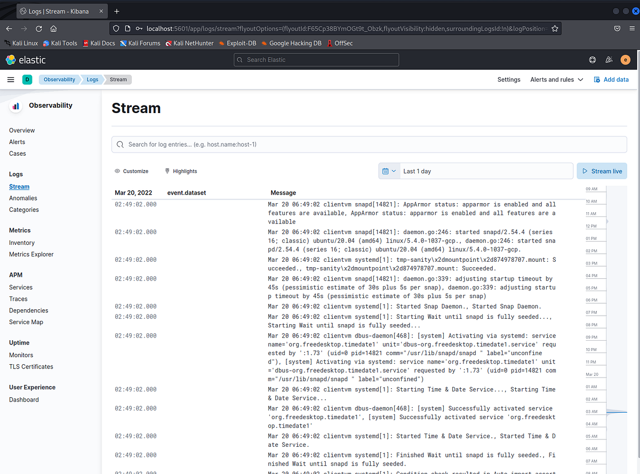Viewport: 640px width, 474px height.
Task: Switch to the Metrics Explorer section
Action: tap(31, 254)
